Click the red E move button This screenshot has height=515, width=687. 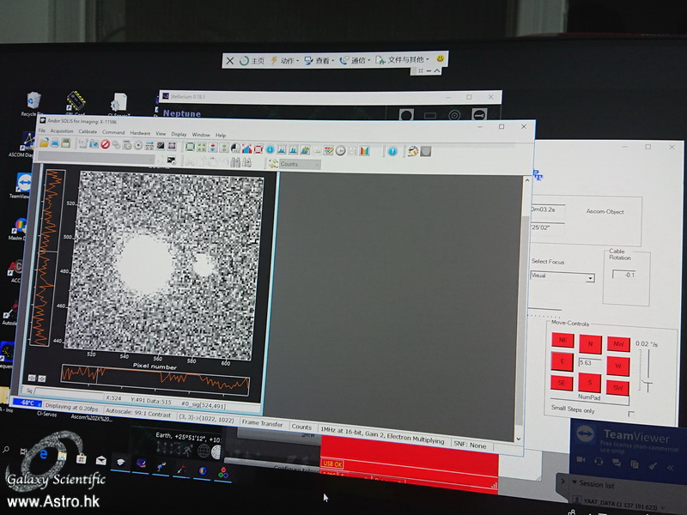point(562,363)
